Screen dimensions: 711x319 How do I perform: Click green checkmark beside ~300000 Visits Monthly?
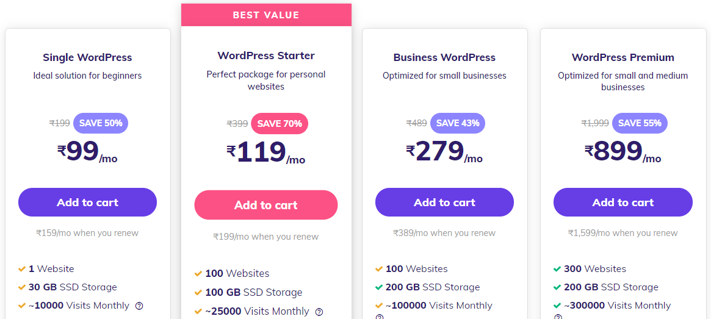click(x=557, y=306)
